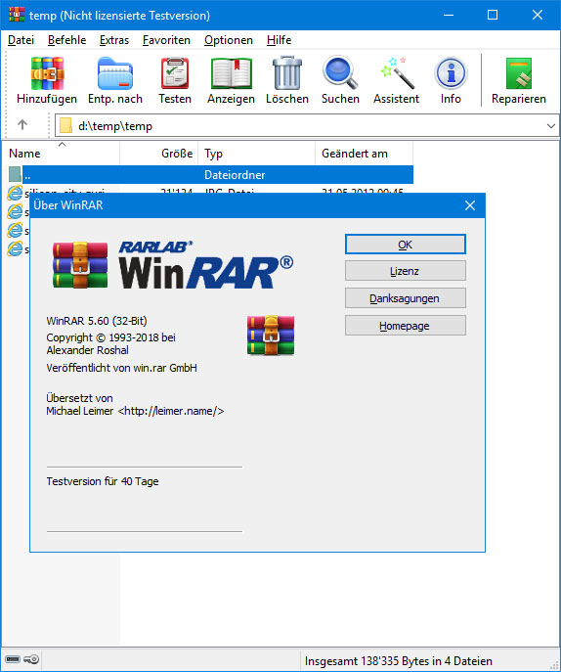
Task: Click the WinRAR title bar icon
Action: click(x=17, y=15)
